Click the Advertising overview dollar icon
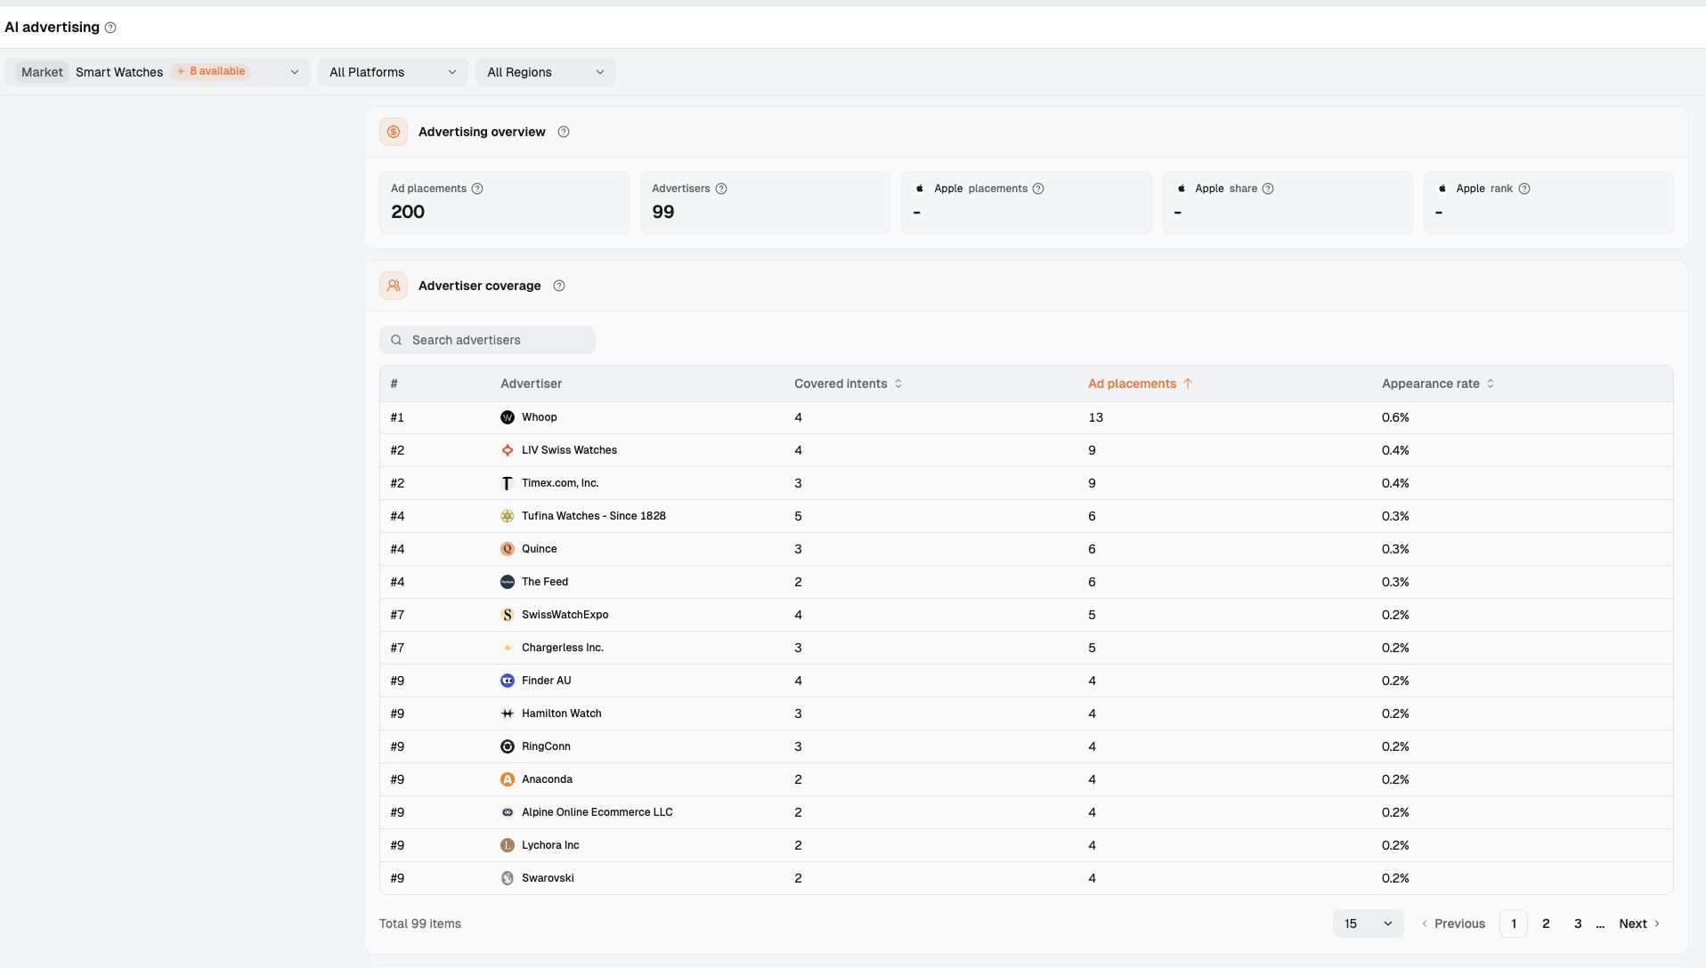Viewport: 1706px width, 968px height. tap(394, 132)
